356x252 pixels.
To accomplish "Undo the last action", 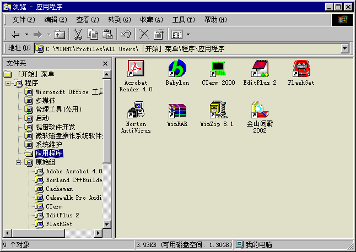I will tap(126, 35).
